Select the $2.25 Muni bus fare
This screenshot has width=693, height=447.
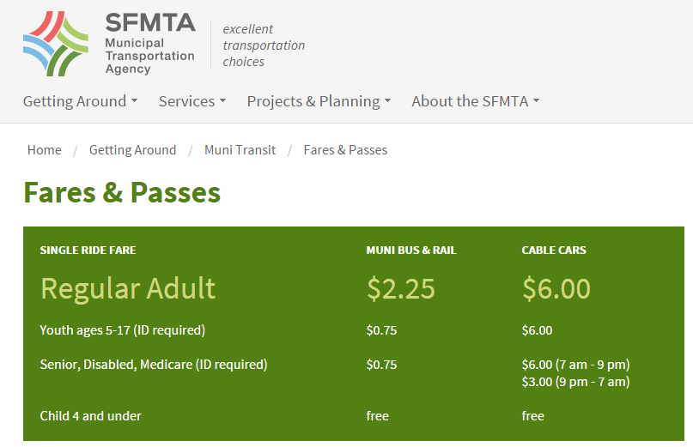click(x=401, y=288)
